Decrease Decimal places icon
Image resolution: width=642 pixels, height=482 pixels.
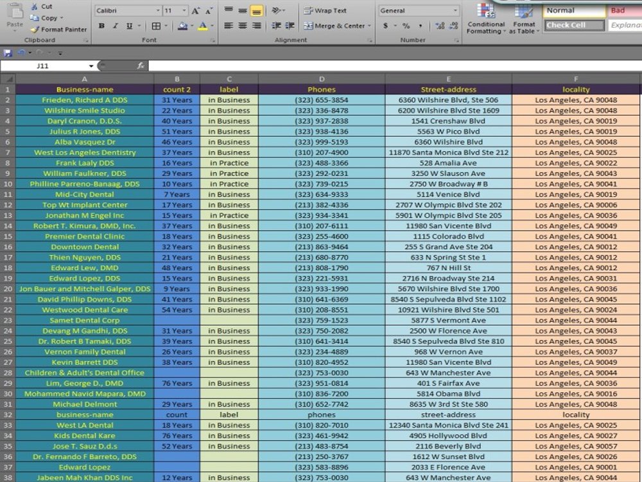point(454,26)
